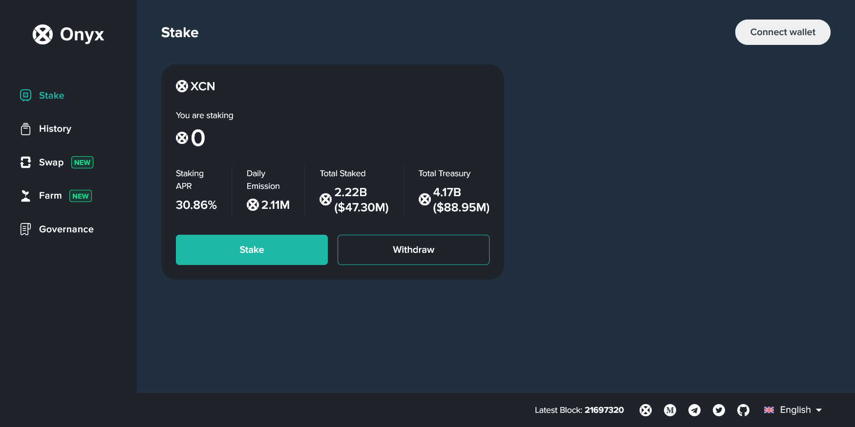Expand the English language dropdown arrow

[x=819, y=410]
